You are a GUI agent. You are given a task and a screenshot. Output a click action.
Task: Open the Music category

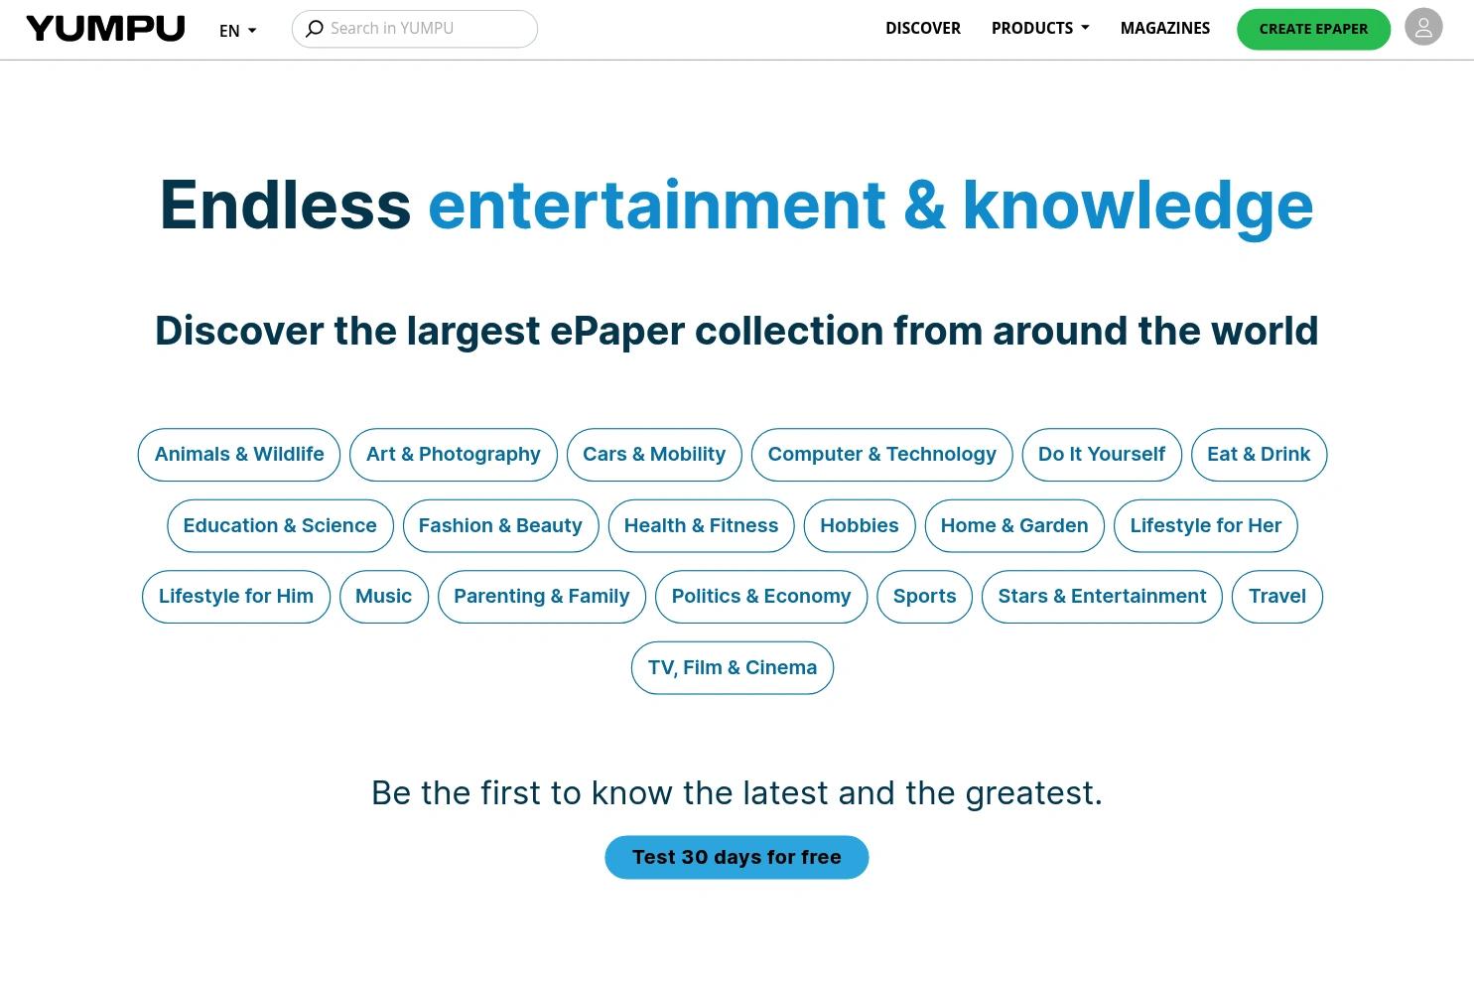click(x=383, y=597)
